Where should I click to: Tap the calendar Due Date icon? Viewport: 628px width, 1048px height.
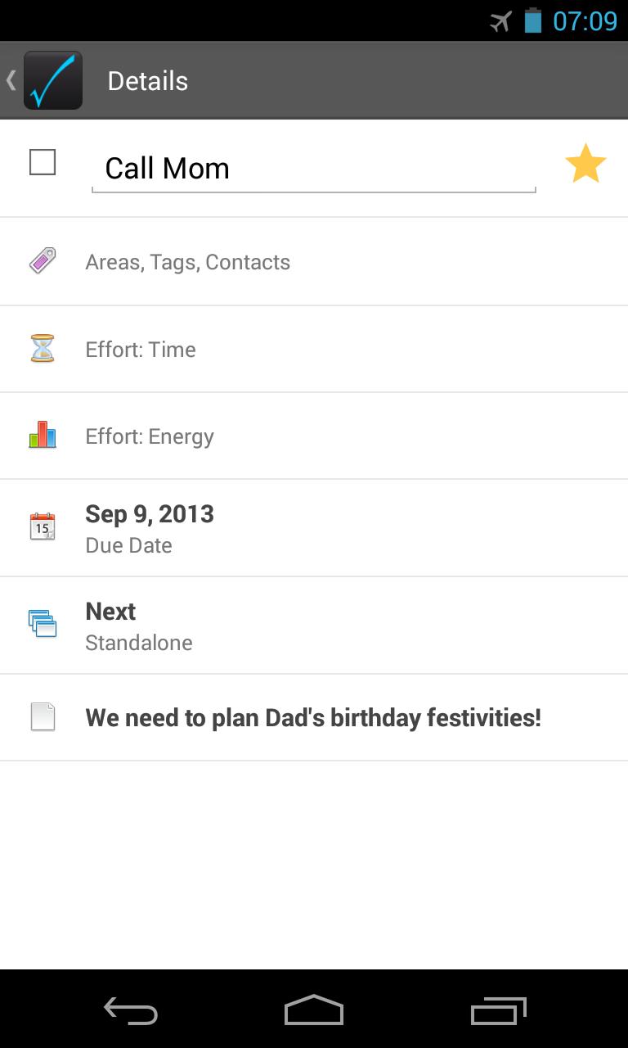click(x=43, y=526)
